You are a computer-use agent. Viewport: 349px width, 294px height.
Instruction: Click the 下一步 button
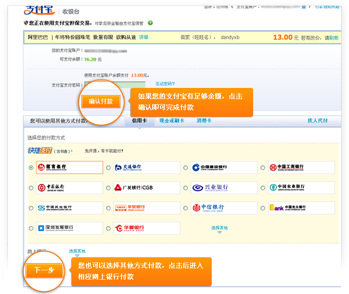tap(44, 270)
